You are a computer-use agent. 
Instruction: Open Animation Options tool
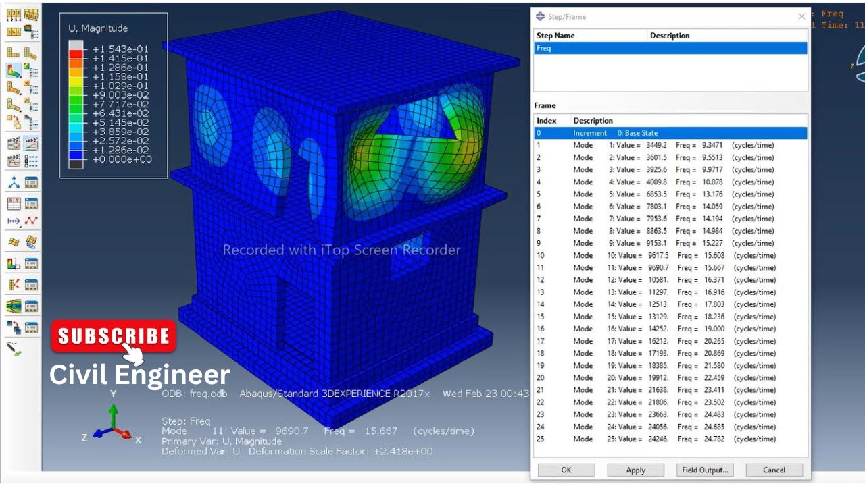tap(31, 161)
